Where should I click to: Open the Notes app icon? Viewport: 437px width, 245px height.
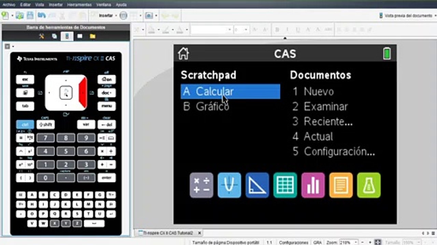pyautogui.click(x=341, y=185)
